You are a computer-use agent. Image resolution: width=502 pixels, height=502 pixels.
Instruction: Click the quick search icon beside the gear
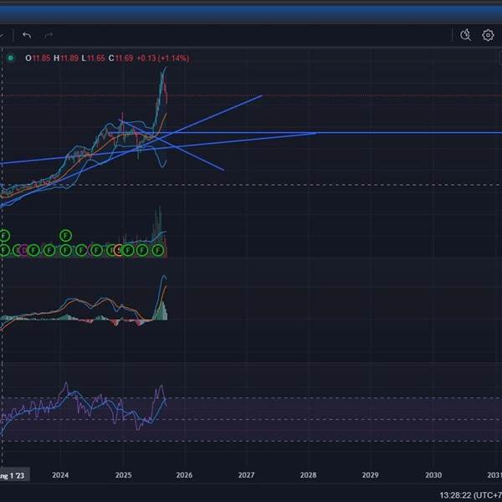466,35
